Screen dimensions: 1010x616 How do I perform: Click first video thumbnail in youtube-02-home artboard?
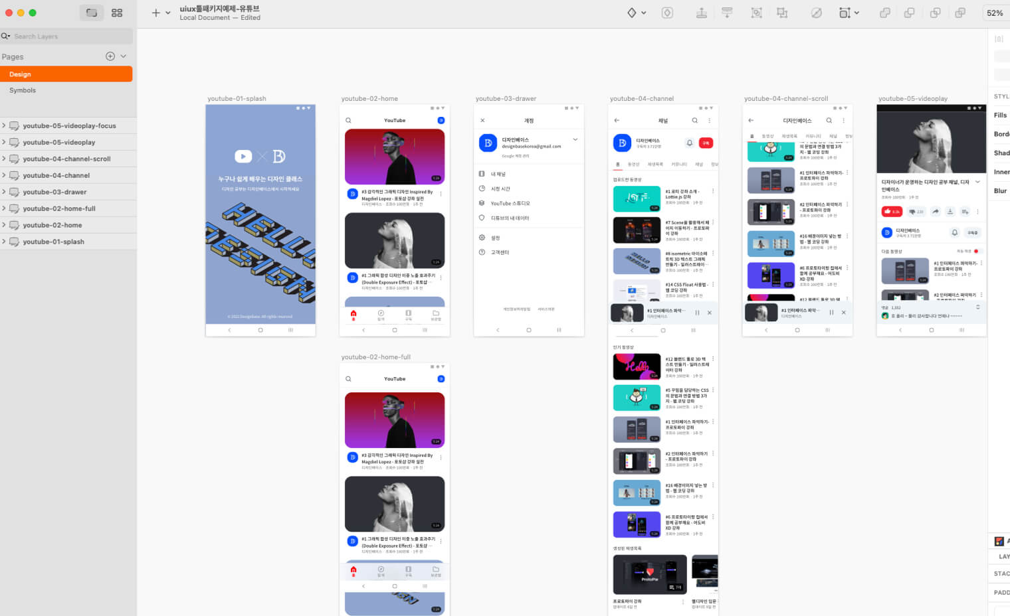pyautogui.click(x=395, y=157)
